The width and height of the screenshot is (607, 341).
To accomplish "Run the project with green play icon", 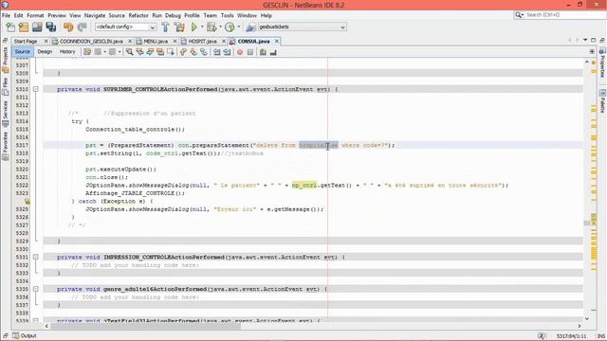I will pos(193,27).
